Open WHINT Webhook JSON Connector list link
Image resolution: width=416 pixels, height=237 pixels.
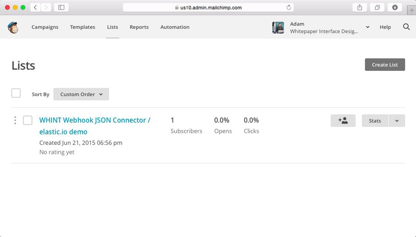(x=95, y=126)
